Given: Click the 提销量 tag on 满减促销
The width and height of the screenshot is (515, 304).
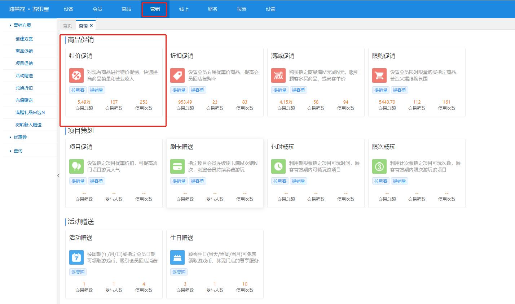Looking at the screenshot, I should pyautogui.click(x=280, y=90).
